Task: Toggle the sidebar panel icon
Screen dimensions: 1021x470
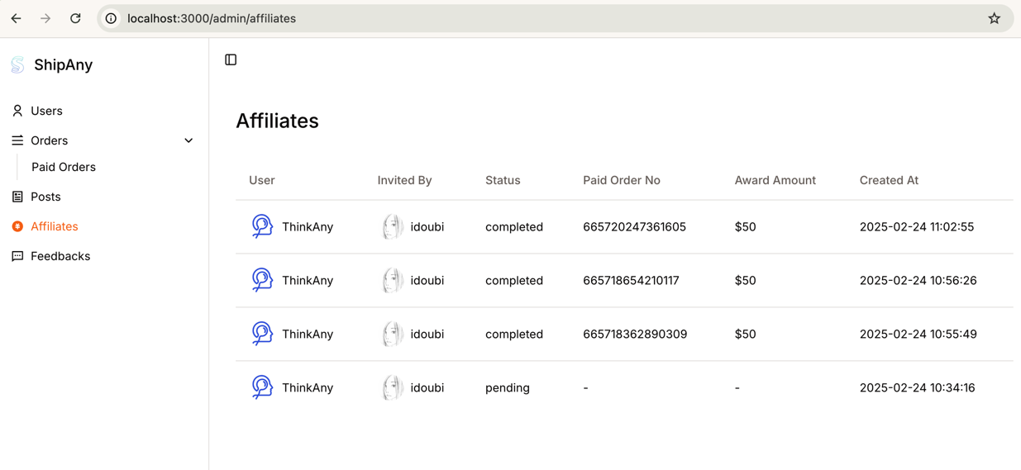Action: (231, 59)
